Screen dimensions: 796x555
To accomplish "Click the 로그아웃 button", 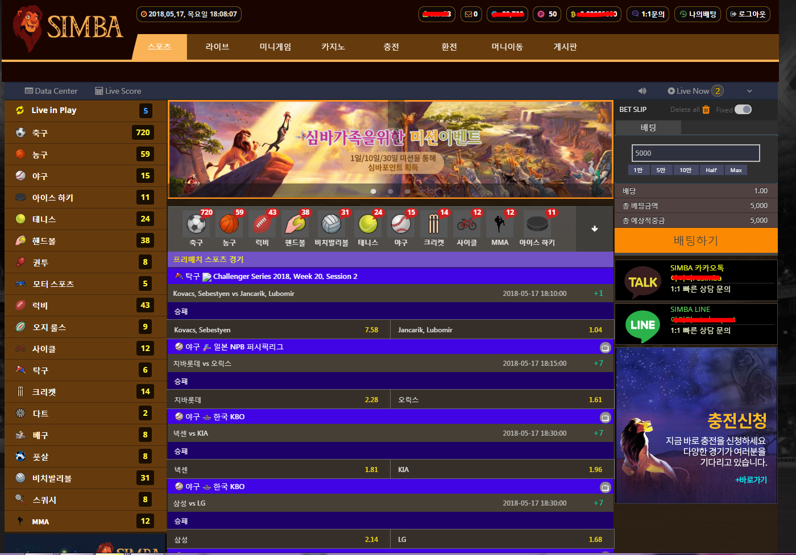I will tap(748, 14).
